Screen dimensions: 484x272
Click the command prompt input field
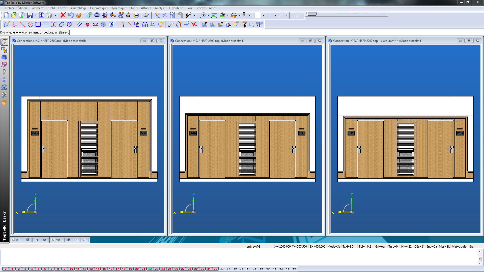tap(276, 32)
